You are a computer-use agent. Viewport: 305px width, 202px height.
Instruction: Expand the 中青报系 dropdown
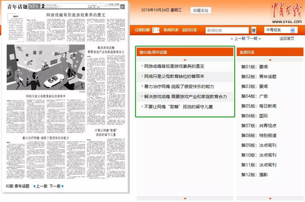tap(281, 30)
